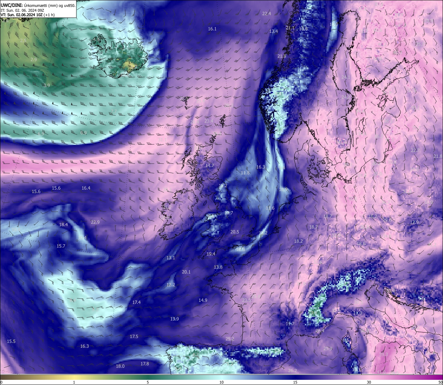
Task: Click the 13.4 map value
Action: pyautogui.click(x=273, y=31)
